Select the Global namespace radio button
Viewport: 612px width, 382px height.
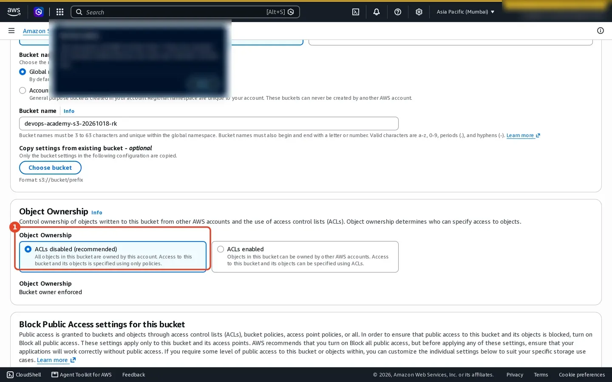(x=23, y=72)
